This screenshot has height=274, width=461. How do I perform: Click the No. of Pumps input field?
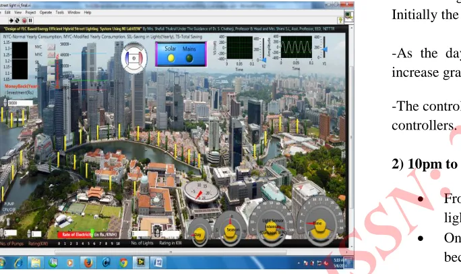tap(10, 234)
